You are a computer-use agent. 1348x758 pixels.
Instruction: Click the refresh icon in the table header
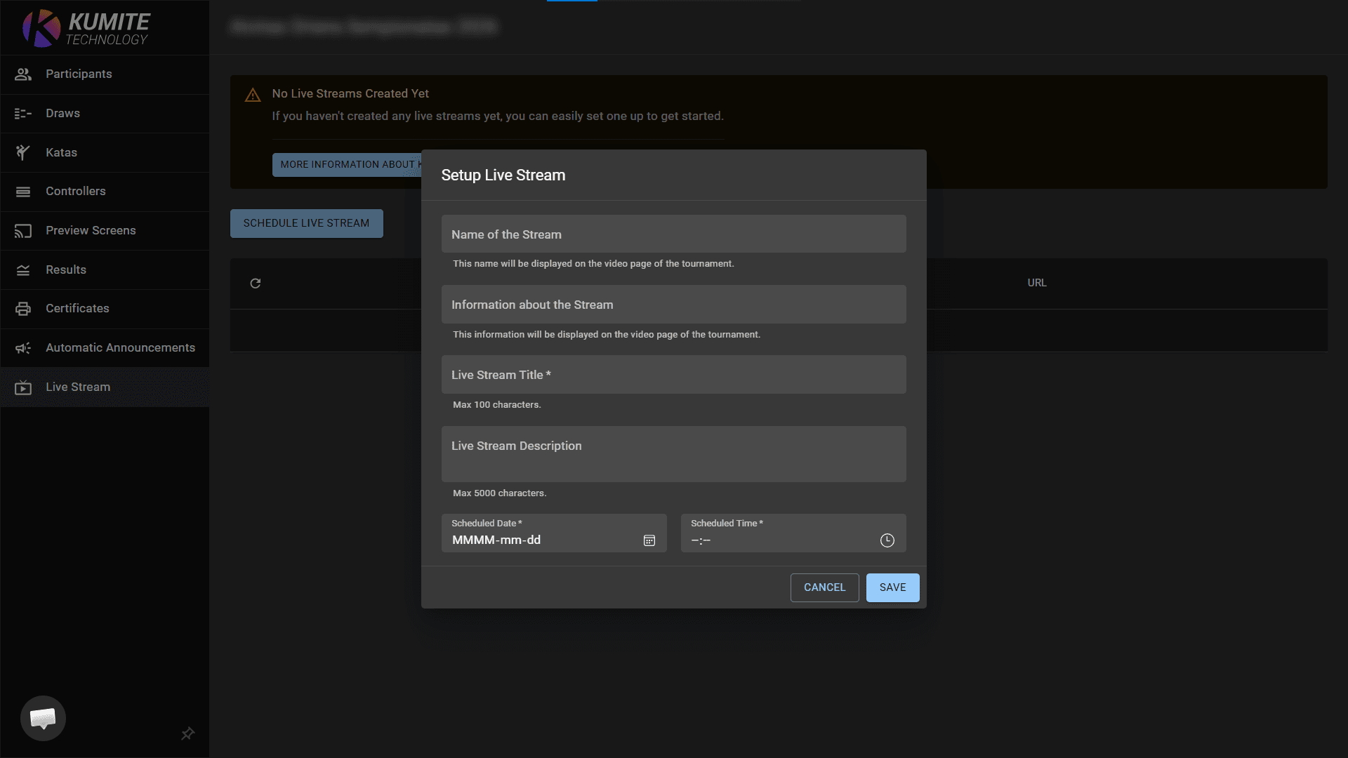(x=256, y=284)
